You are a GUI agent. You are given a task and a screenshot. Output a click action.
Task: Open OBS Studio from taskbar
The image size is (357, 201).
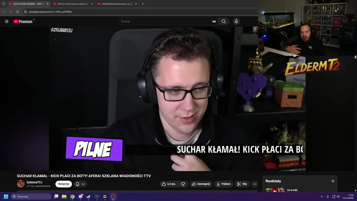click(x=113, y=197)
